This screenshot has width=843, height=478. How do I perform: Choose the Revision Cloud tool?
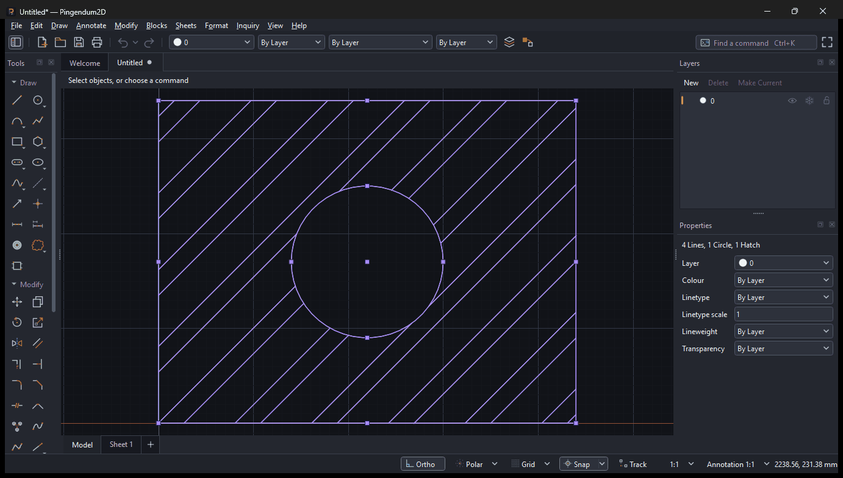[x=38, y=245]
